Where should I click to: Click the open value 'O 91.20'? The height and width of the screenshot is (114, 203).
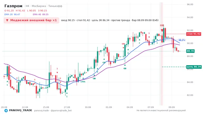click(9, 10)
